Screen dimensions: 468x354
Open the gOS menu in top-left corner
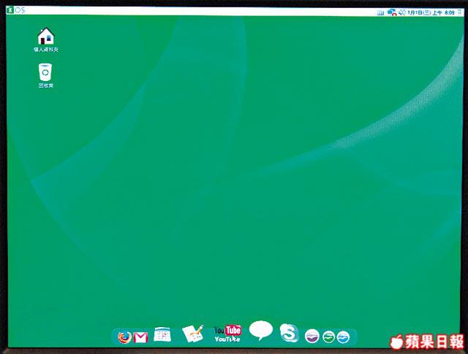[x=15, y=10]
